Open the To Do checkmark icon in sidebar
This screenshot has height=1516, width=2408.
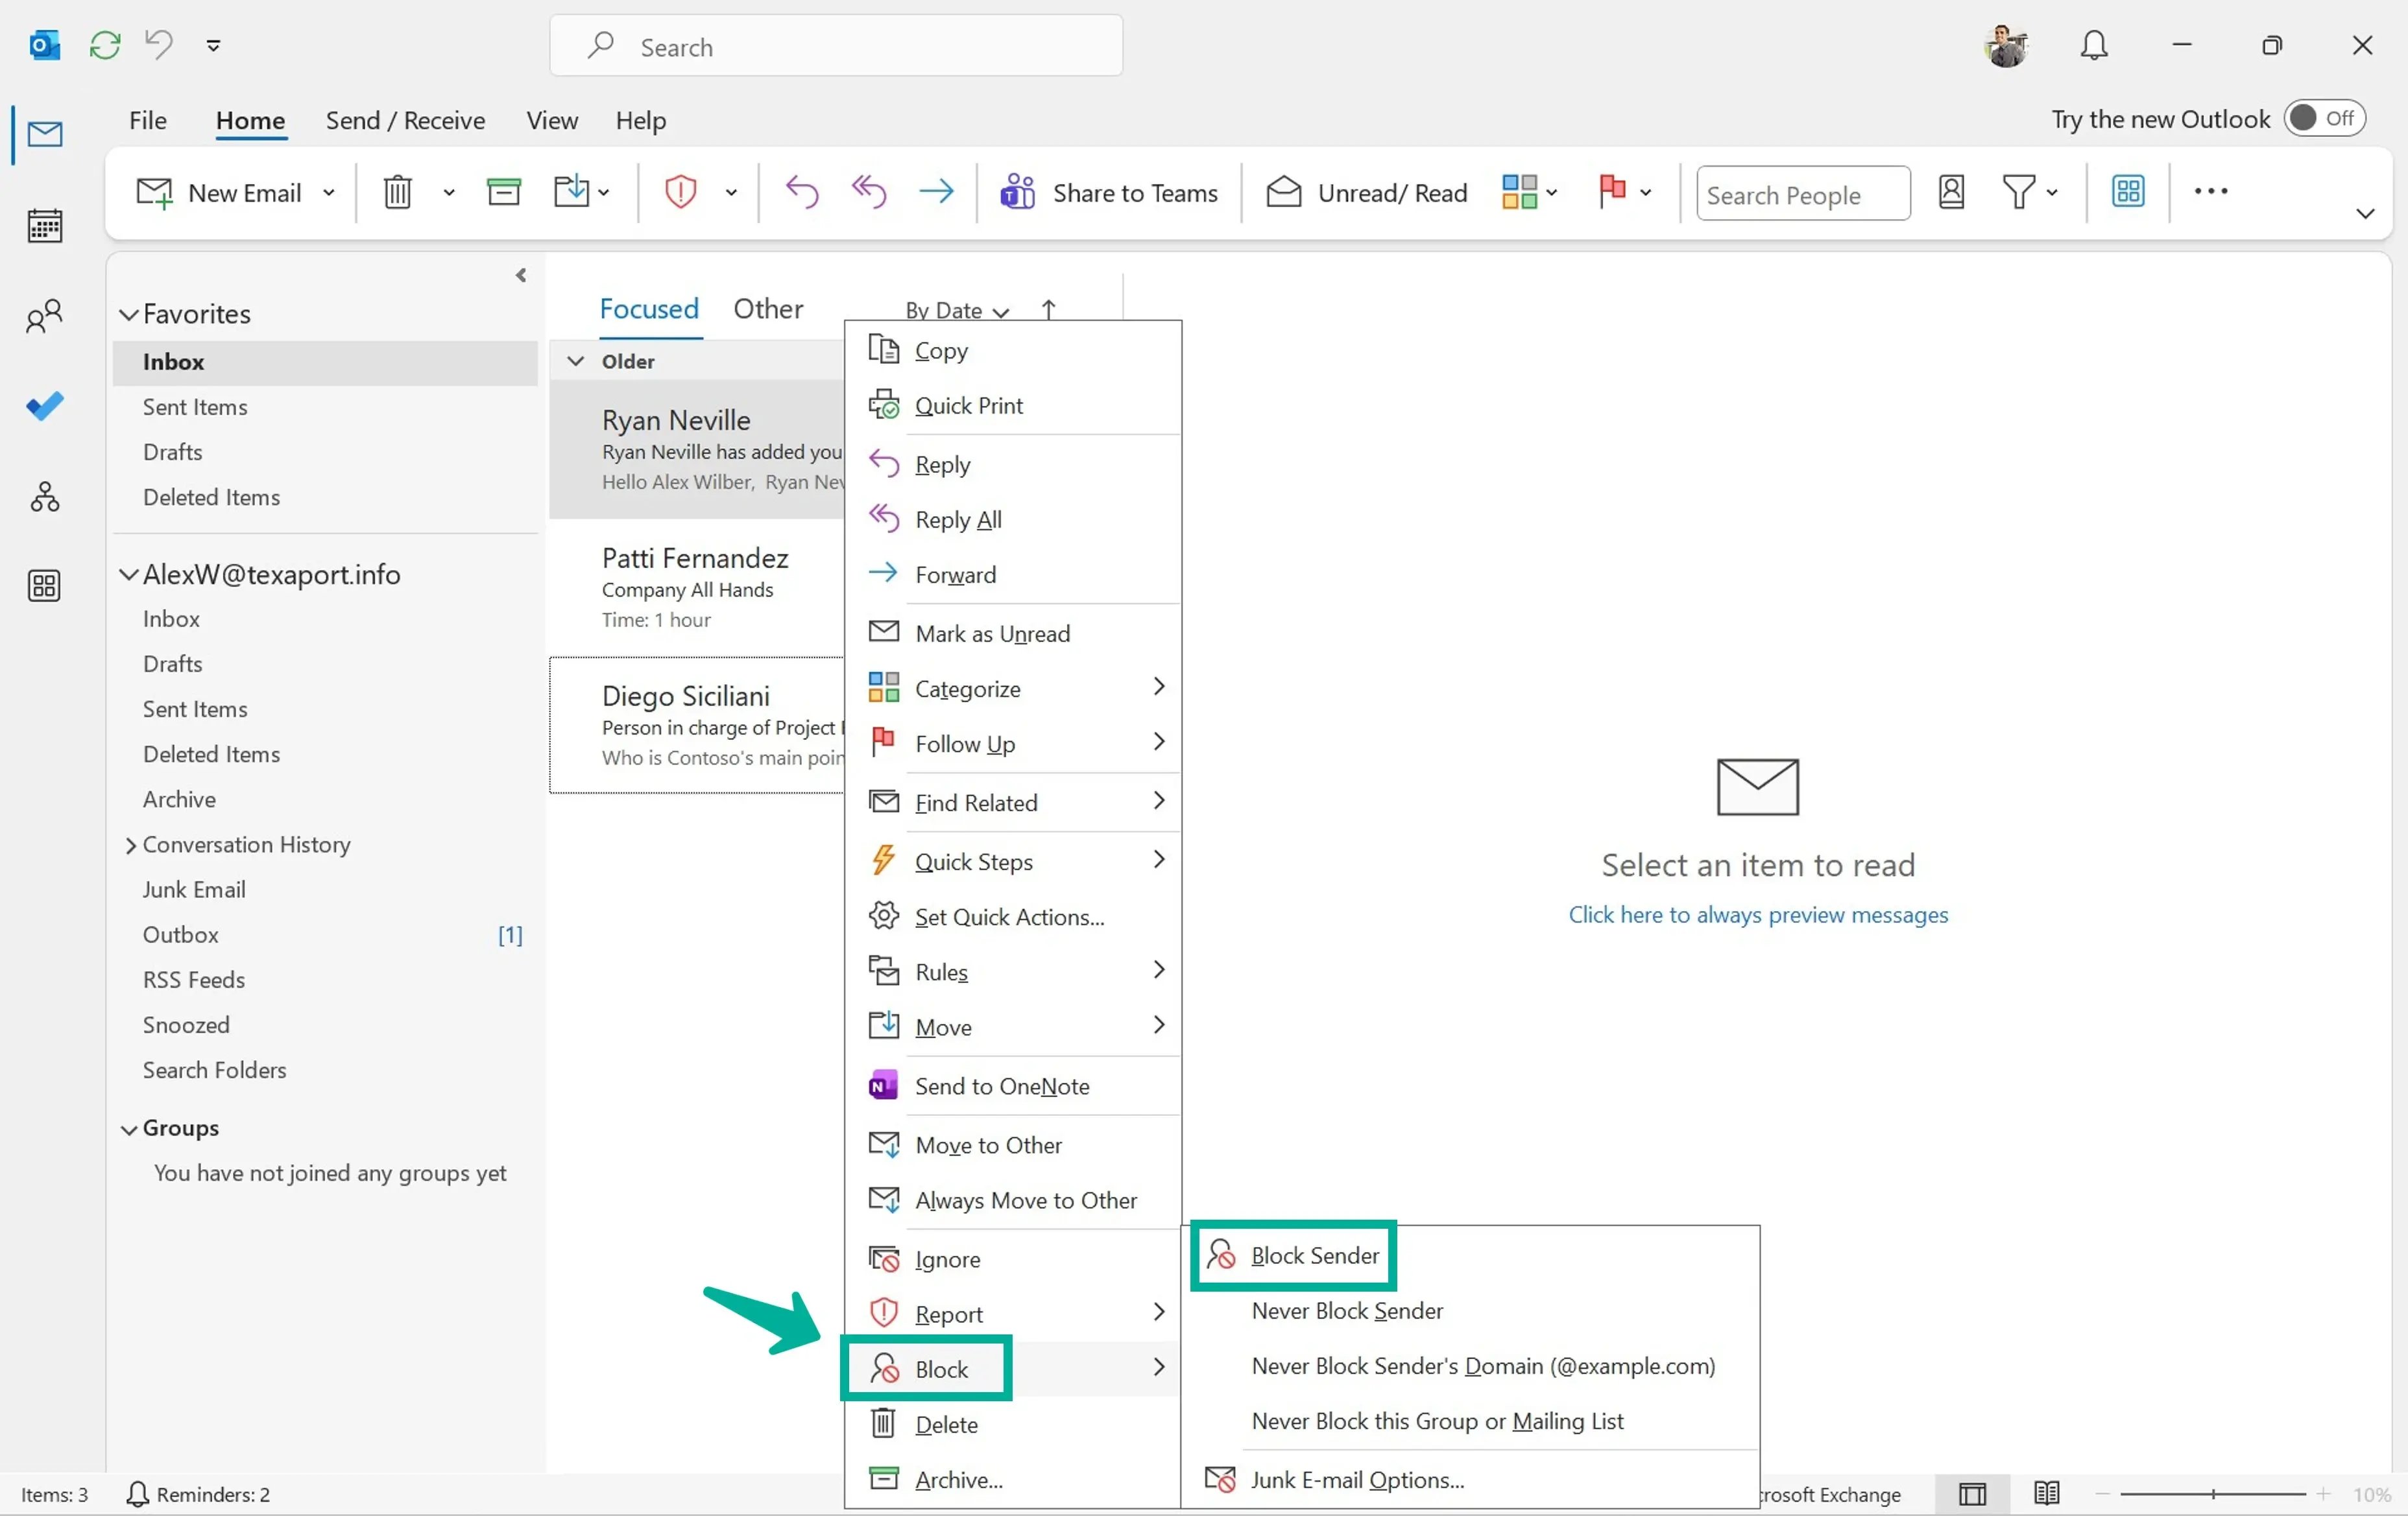click(x=45, y=406)
